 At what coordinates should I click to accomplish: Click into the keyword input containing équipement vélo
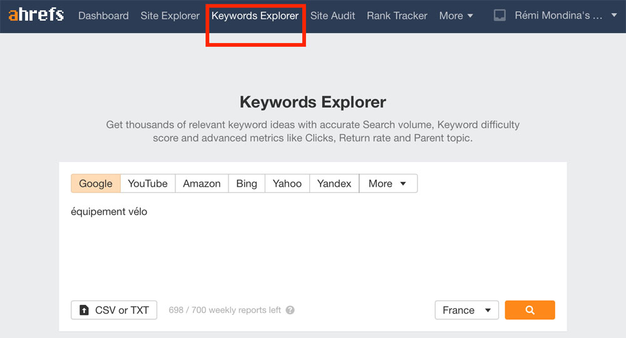[312, 247]
